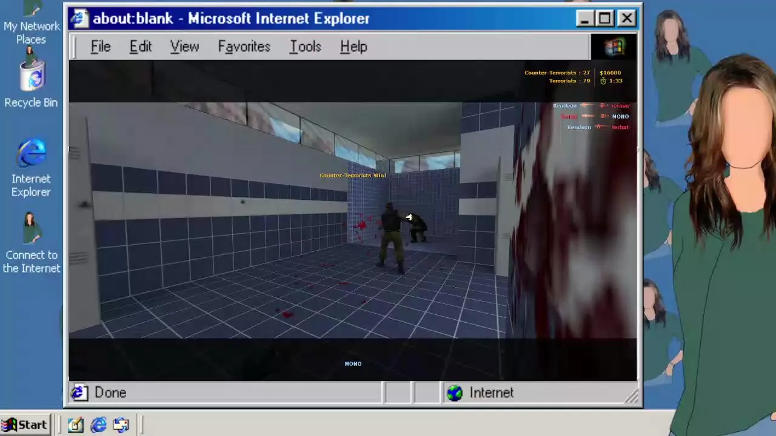Click the rifle icon in the kill feed row ending with ferhat

(603, 127)
